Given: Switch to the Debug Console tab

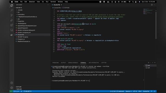Looking at the screenshot, I should point(73,63).
